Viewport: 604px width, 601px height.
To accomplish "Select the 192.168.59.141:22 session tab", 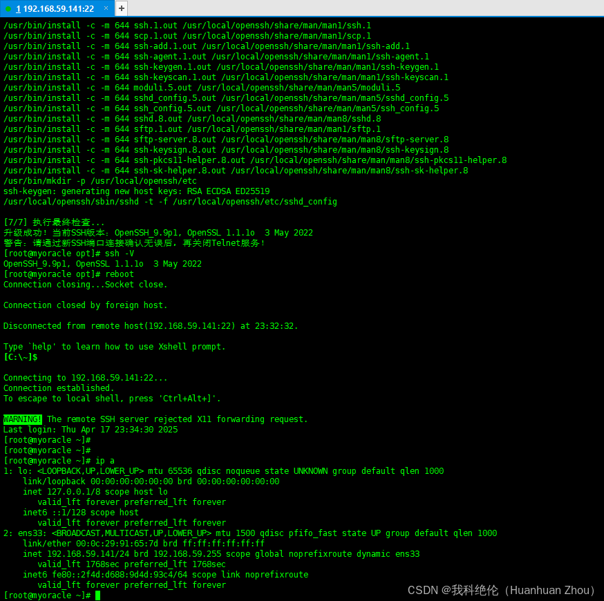I will tap(57, 8).
